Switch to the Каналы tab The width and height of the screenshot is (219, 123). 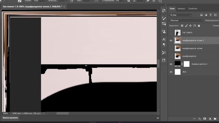(x=181, y=9)
